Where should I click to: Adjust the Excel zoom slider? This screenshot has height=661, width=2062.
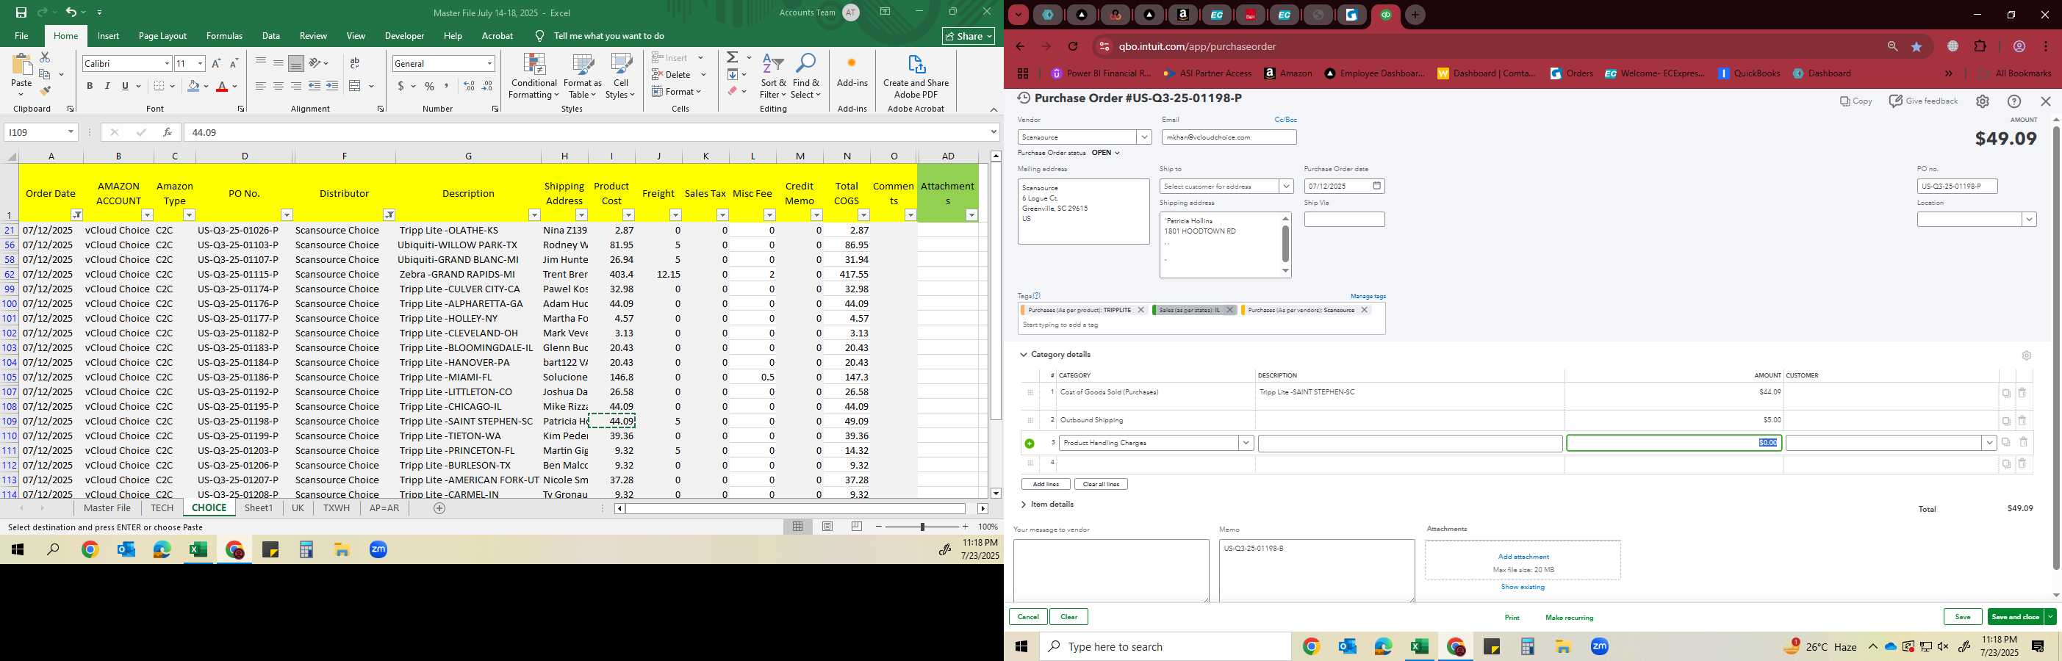click(922, 527)
